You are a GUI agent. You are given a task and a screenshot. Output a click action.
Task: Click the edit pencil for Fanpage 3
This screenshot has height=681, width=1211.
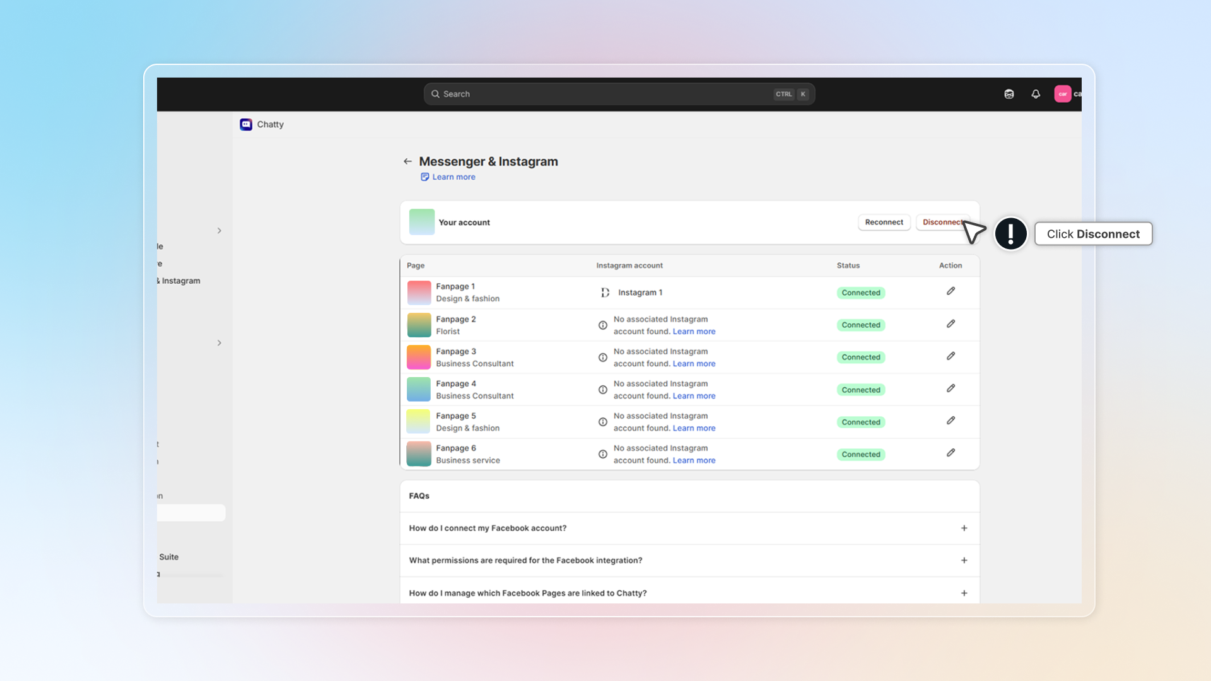[x=951, y=356]
